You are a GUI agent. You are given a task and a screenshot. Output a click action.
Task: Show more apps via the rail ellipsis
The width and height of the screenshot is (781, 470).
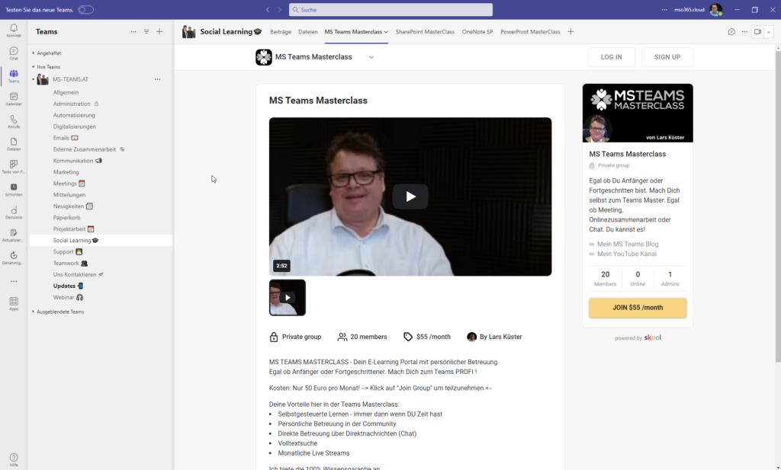coord(14,281)
